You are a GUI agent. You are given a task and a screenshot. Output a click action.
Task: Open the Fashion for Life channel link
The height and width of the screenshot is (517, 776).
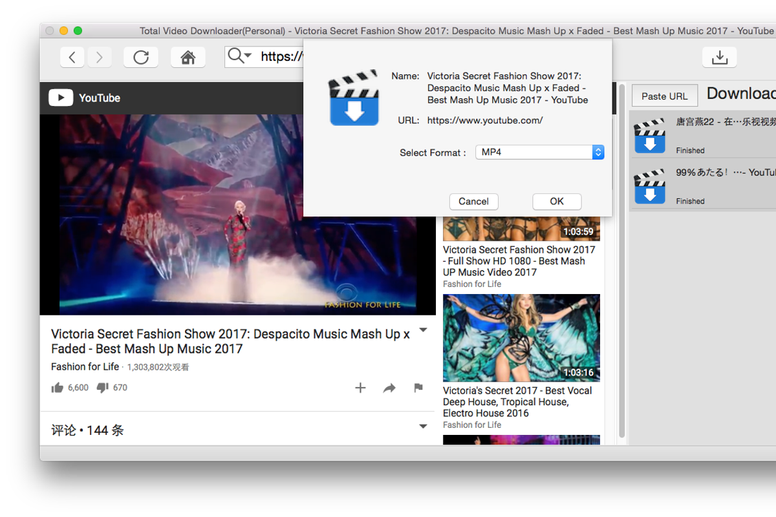pyautogui.click(x=85, y=366)
